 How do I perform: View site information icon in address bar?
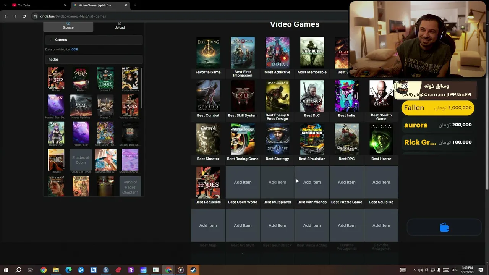pyautogui.click(x=35, y=16)
